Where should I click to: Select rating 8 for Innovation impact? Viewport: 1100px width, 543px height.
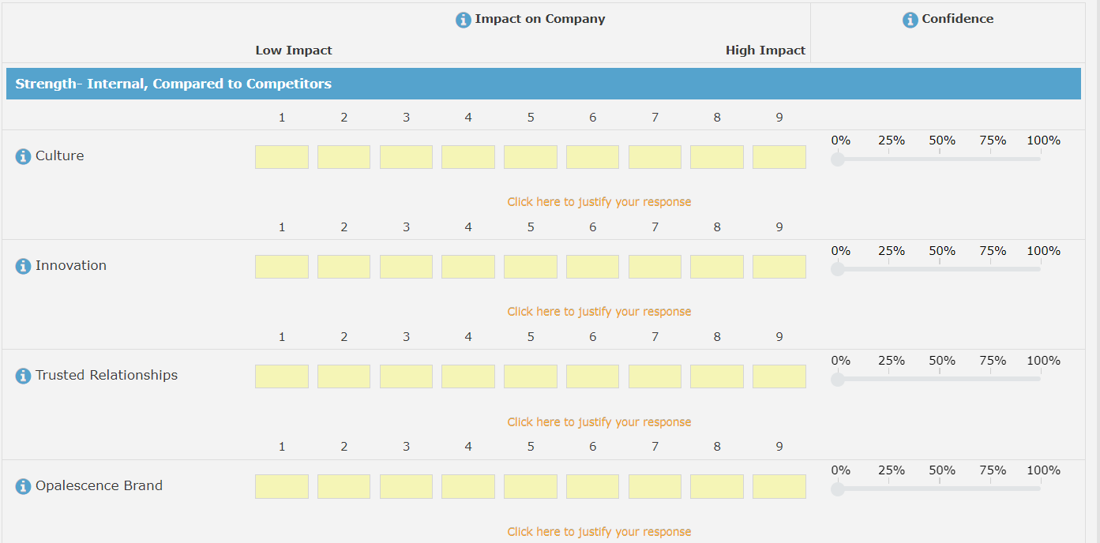pos(716,267)
